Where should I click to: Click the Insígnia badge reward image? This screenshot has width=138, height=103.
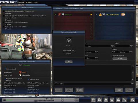69,40
